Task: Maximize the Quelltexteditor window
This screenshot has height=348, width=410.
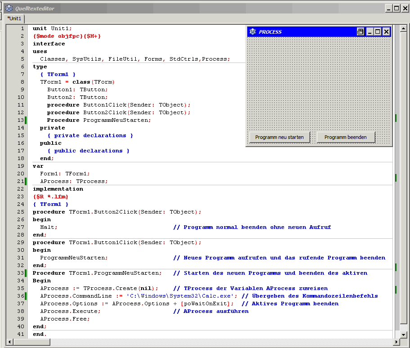Action: (397, 9)
